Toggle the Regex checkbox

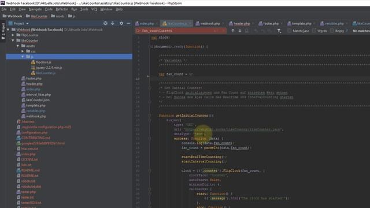(x=332, y=31)
